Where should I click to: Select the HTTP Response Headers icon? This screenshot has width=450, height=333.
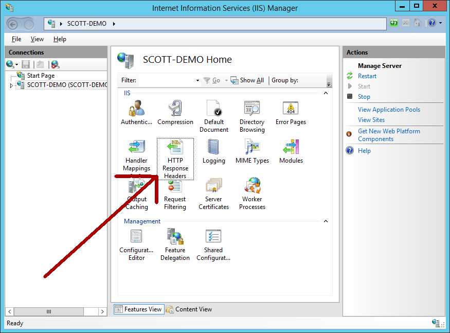point(175,159)
